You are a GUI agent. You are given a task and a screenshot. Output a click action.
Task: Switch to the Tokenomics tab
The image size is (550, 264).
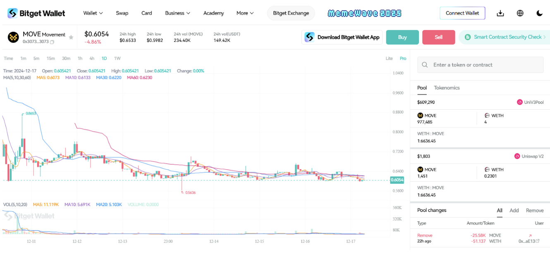[447, 88]
